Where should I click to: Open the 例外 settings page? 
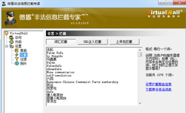(23, 64)
